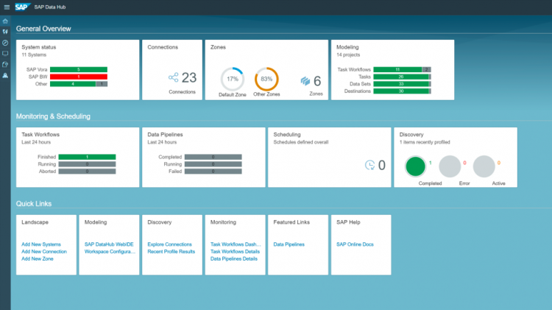552x310 pixels.
Task: Click the Monitoring quick links tile title
Action: pyautogui.click(x=223, y=222)
